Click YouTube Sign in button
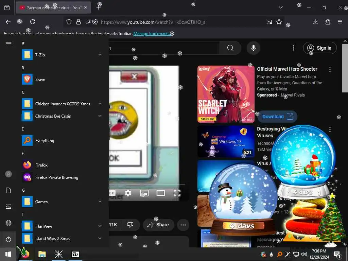 click(x=319, y=48)
